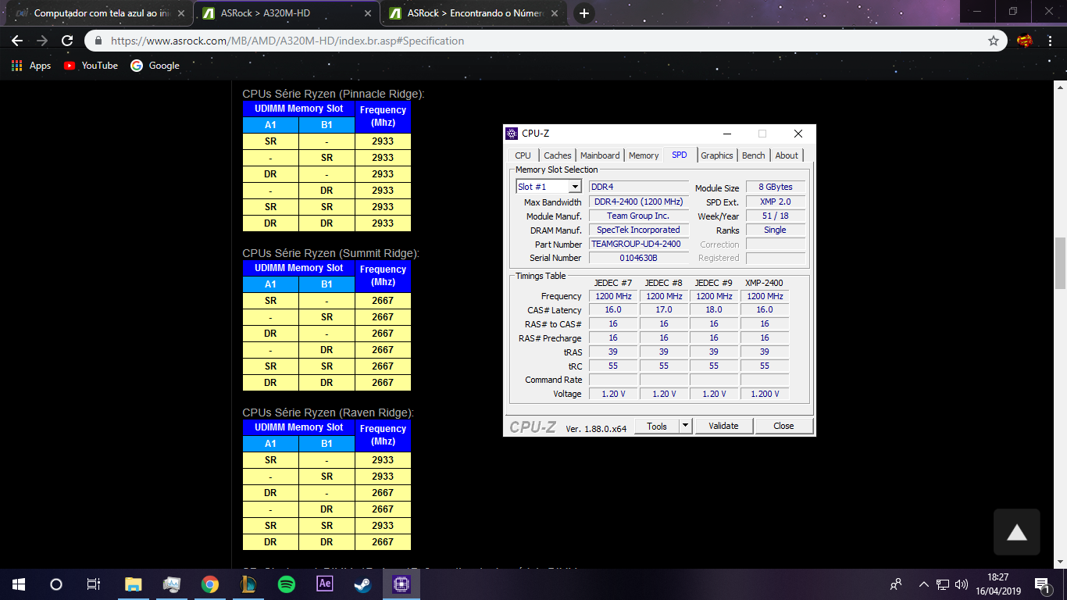Click the Tools button in CPU-Z
Image resolution: width=1067 pixels, height=600 pixels.
(x=656, y=426)
